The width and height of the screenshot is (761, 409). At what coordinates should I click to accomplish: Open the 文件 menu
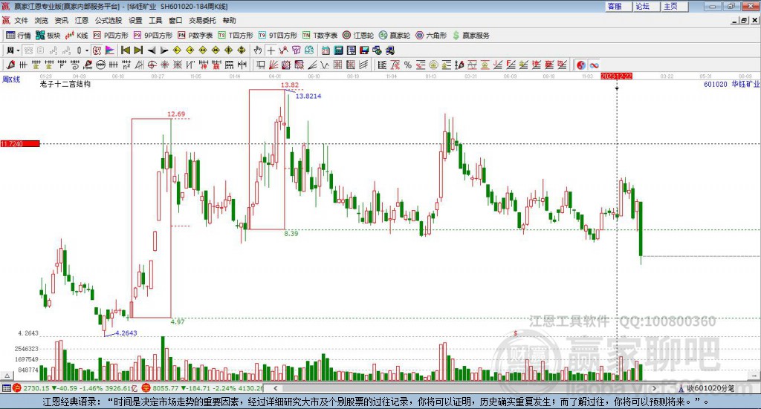click(x=22, y=20)
